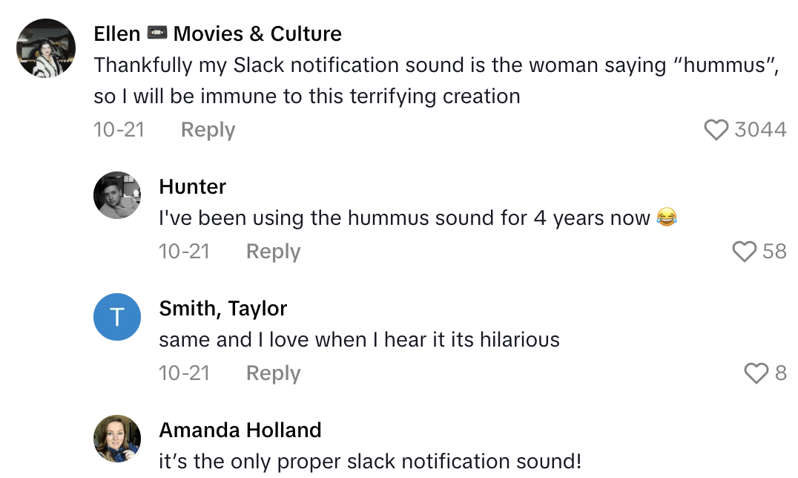View Amanda Holland's profile photo
Viewport: 798px width, 478px height.
pos(117,439)
